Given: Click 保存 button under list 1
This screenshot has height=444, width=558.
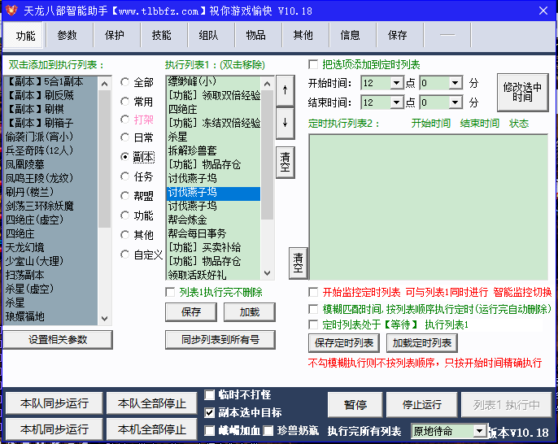Looking at the screenshot, I should [191, 312].
